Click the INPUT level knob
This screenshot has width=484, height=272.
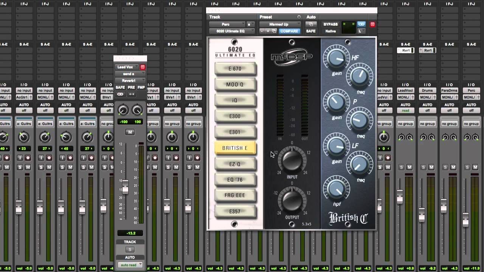292,160
